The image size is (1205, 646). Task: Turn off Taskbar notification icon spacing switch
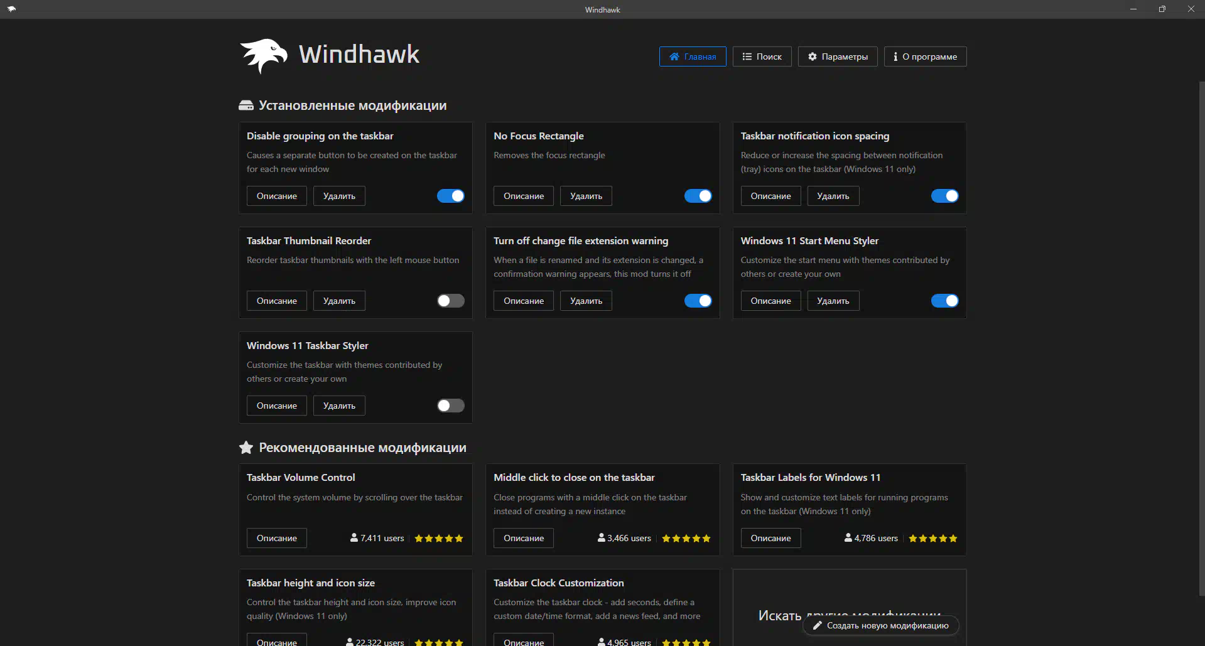(944, 196)
